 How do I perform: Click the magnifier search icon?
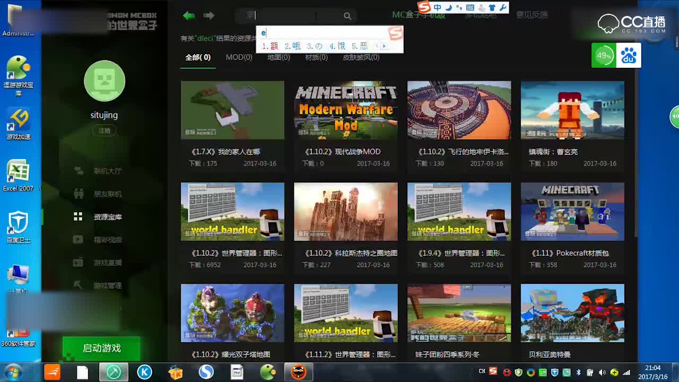[x=347, y=16]
